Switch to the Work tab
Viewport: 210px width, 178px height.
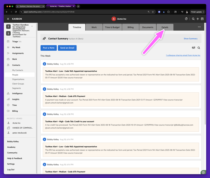[x=94, y=27]
